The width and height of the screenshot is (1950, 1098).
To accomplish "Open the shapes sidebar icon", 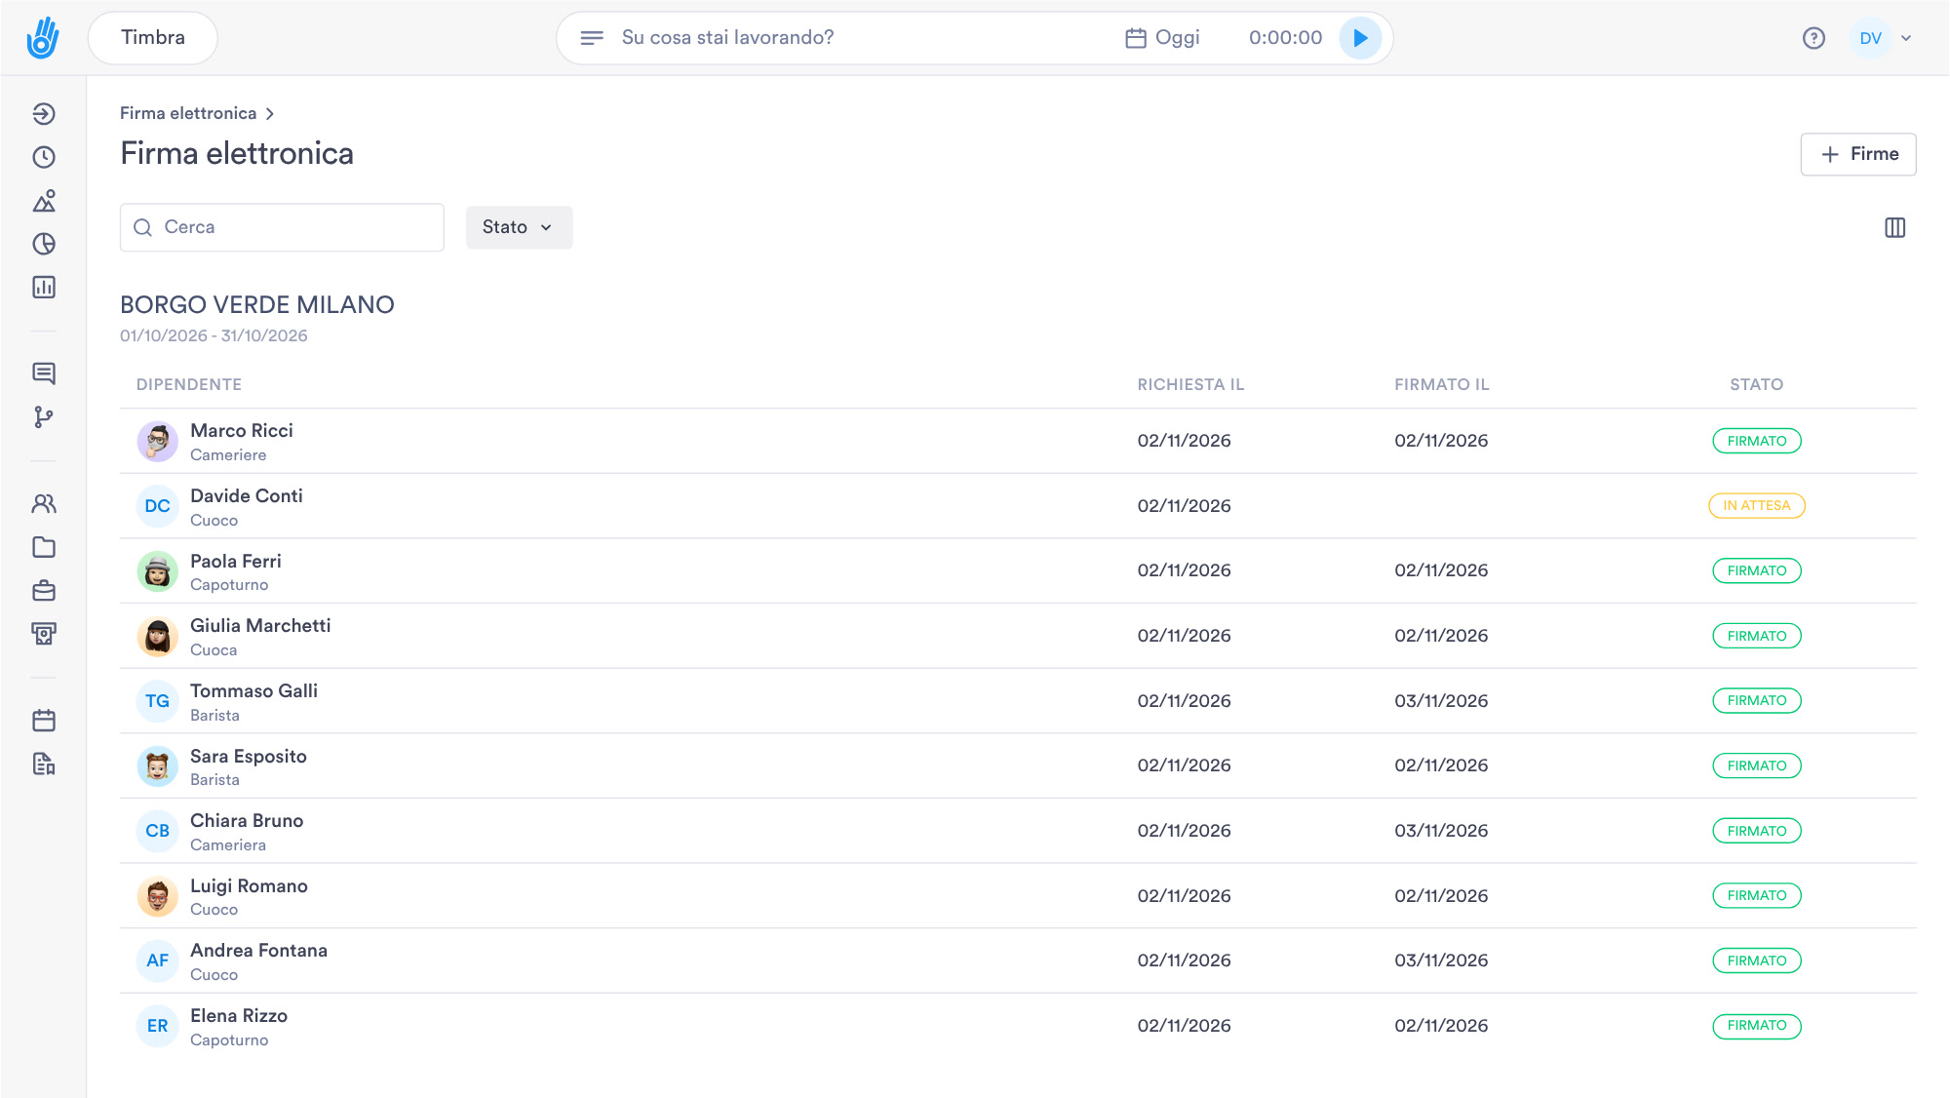I will tap(44, 201).
